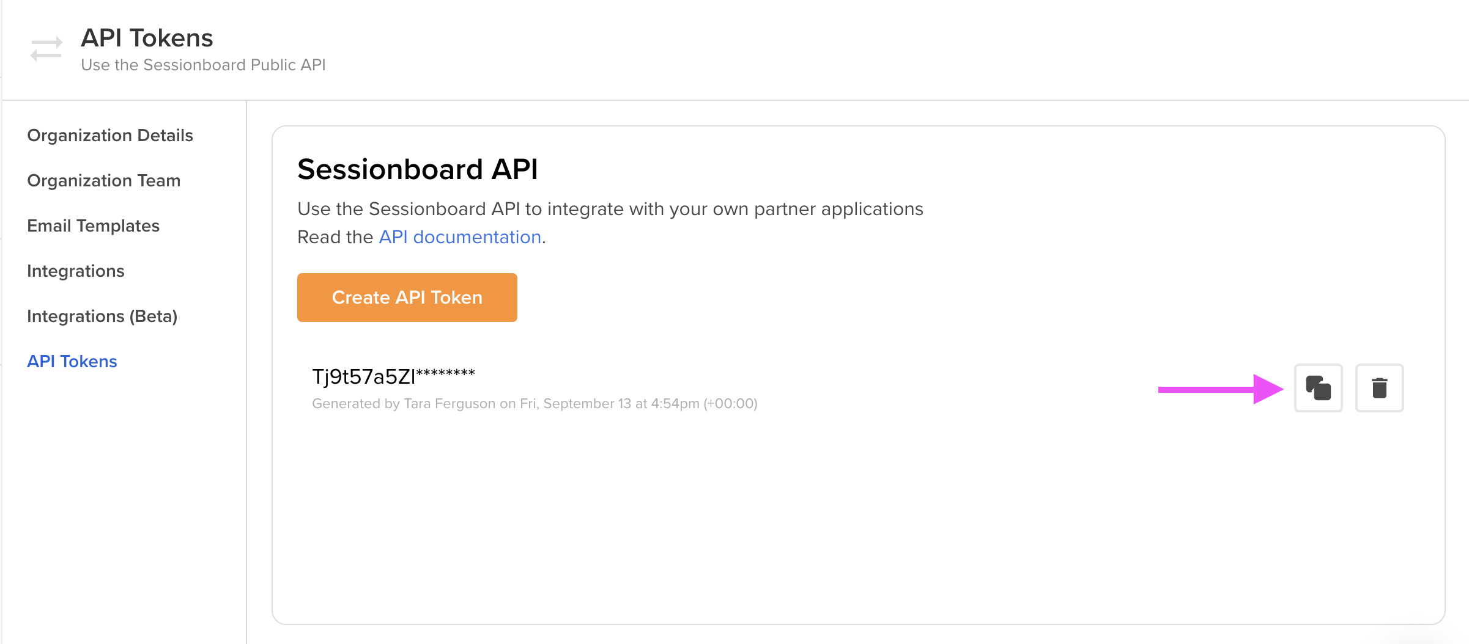Click the masked token Tj9t57a5ZI text
The image size is (1469, 644).
tap(393, 376)
